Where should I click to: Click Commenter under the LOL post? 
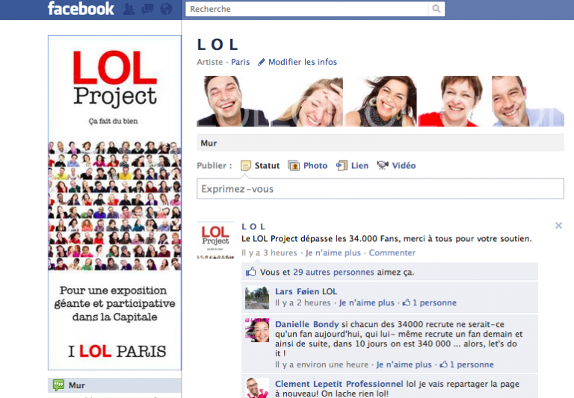click(x=392, y=253)
